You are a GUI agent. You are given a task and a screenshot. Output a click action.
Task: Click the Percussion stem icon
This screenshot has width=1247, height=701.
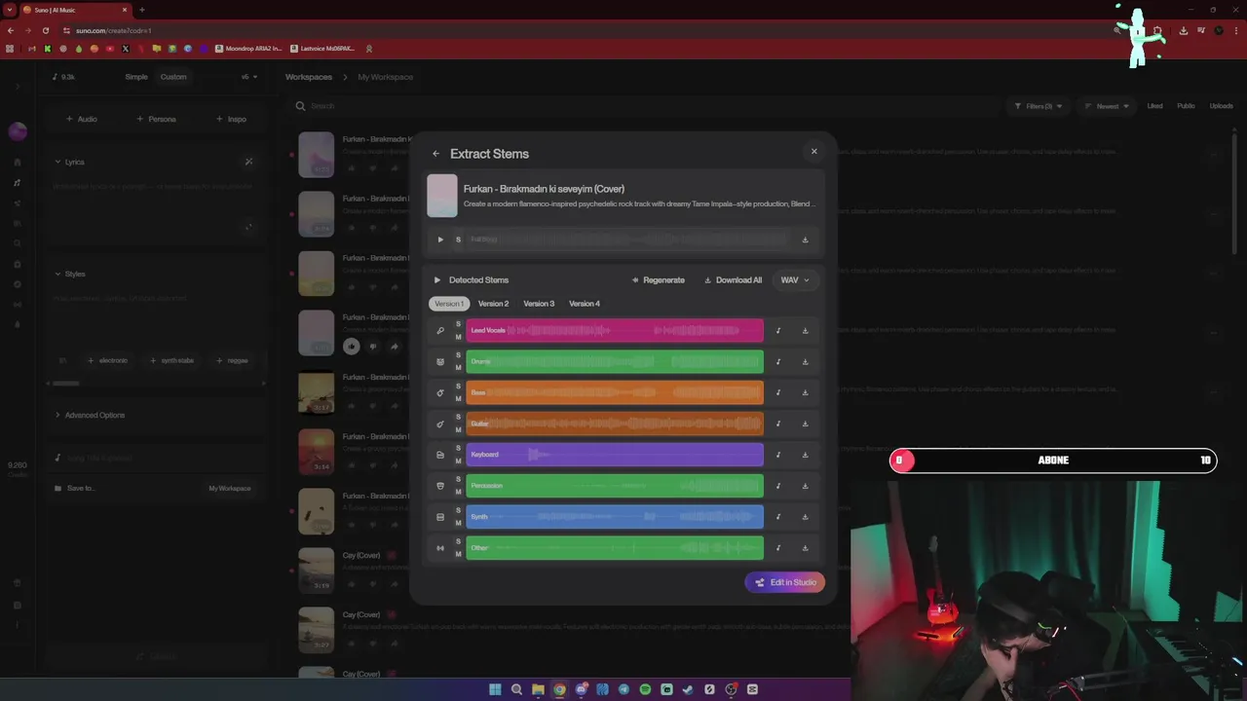(440, 486)
